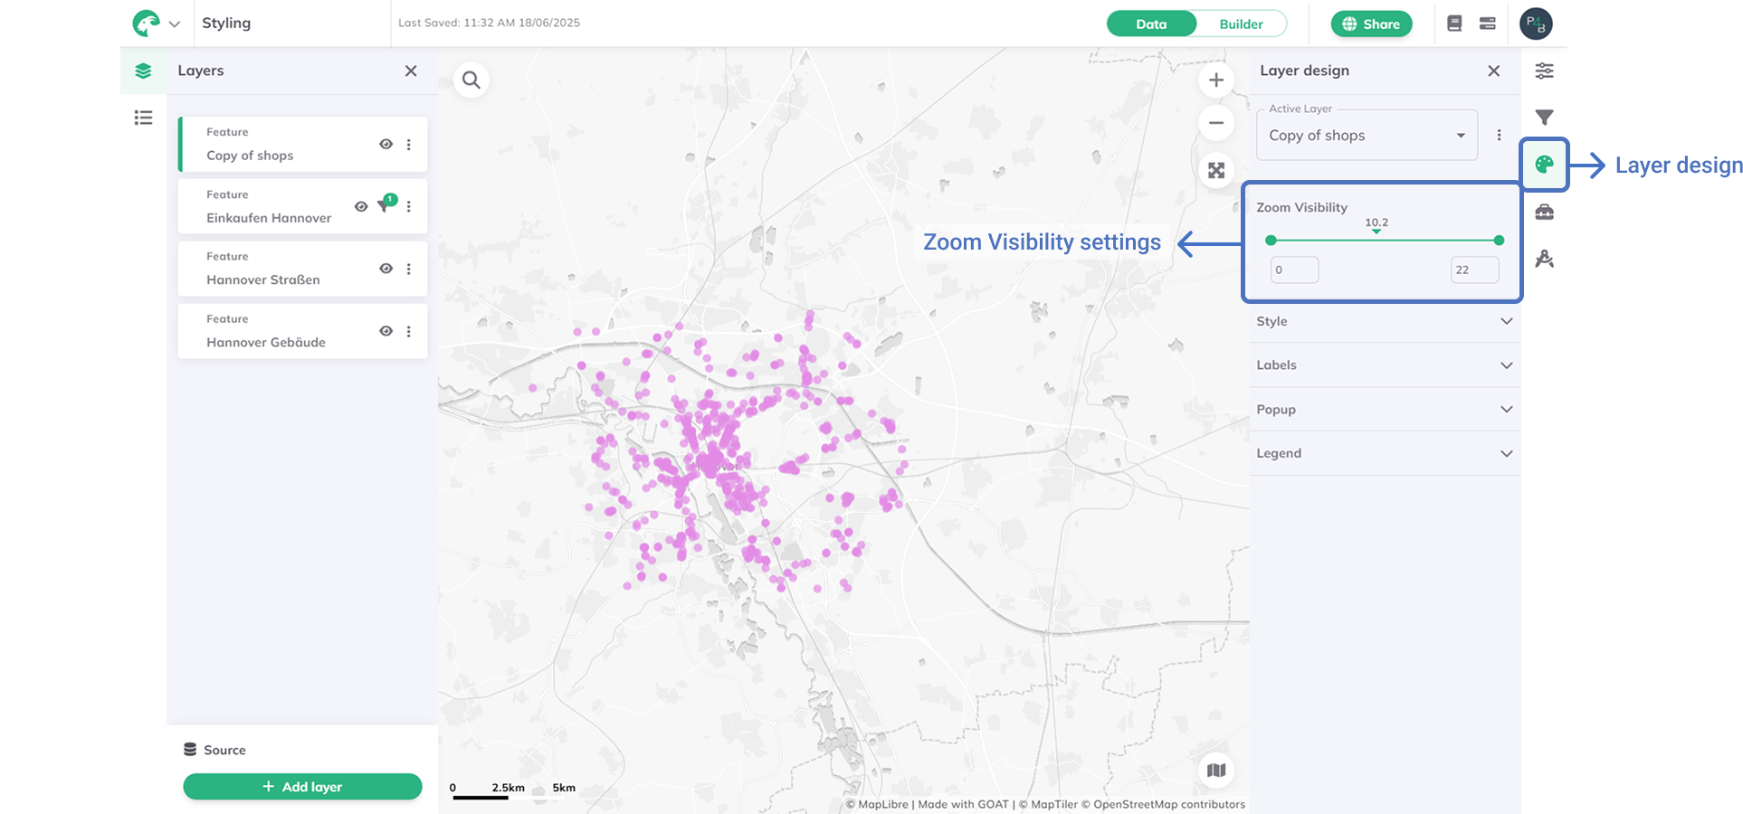Hide the Copy of shops layer
The image size is (1743, 814).
pos(386,145)
